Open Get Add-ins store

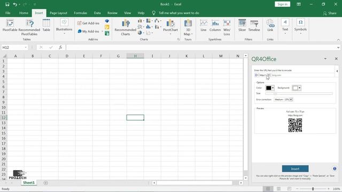[88, 23]
